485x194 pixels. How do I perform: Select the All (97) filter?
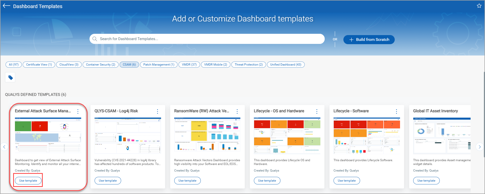coord(14,65)
